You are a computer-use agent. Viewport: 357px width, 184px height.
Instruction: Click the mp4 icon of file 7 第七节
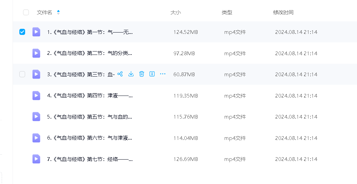[x=36, y=159]
